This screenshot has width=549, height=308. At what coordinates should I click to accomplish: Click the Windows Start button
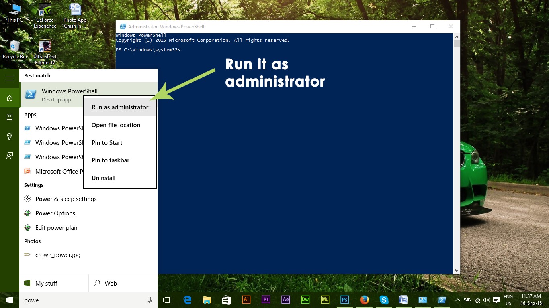pyautogui.click(x=10, y=300)
